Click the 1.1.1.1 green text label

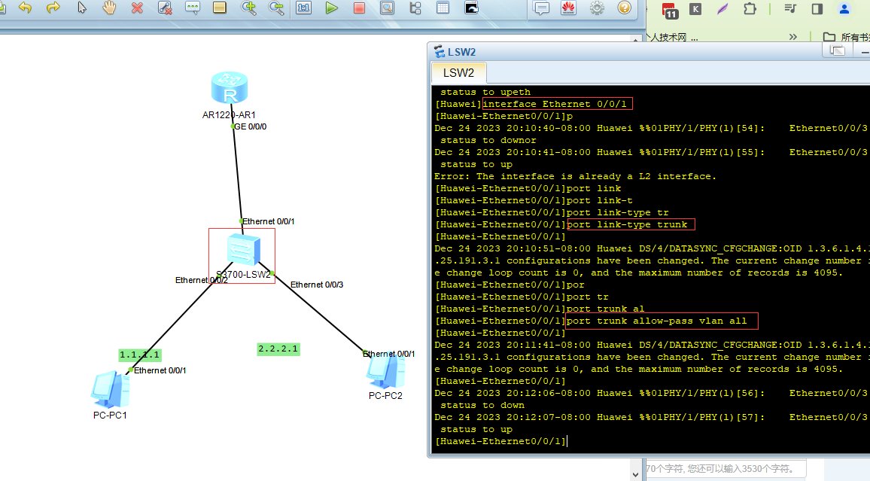pos(140,355)
